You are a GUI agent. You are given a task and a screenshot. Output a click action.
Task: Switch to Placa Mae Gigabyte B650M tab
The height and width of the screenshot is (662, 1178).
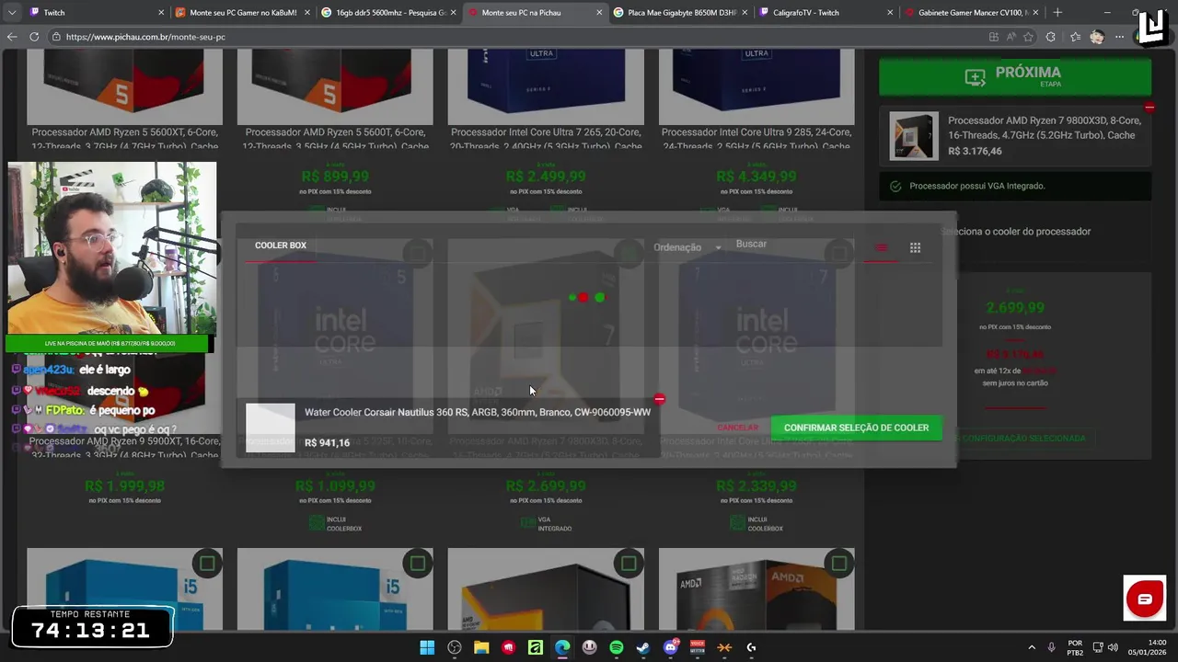coord(680,13)
